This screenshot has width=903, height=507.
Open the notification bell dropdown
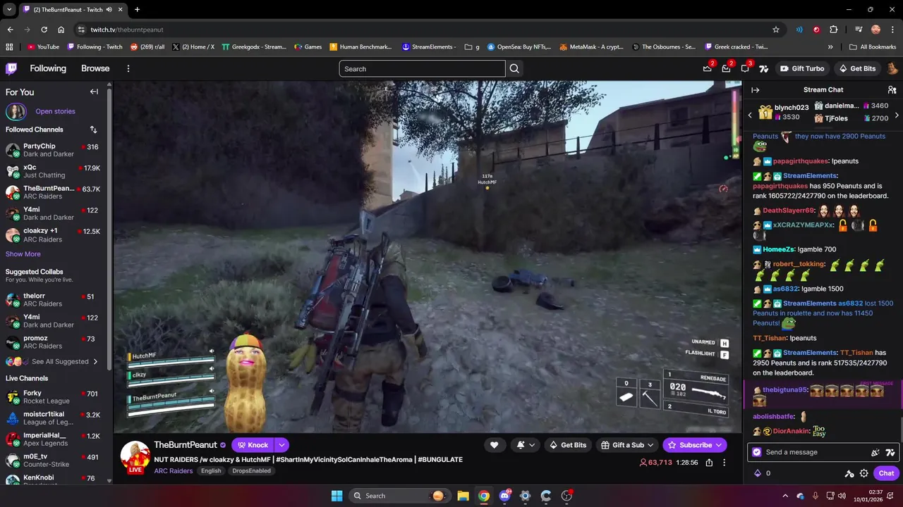click(x=526, y=445)
